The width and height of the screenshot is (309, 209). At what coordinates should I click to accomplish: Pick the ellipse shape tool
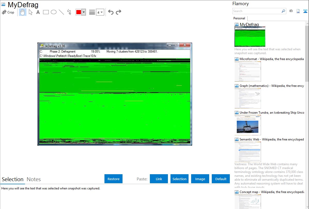[54, 12]
